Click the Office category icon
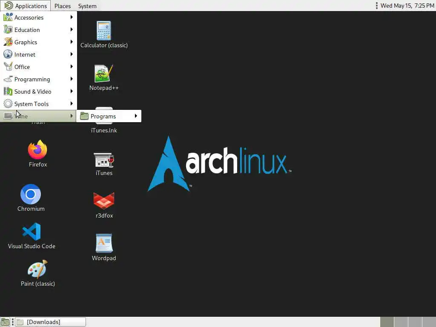Image resolution: width=436 pixels, height=327 pixels. pyautogui.click(x=8, y=67)
